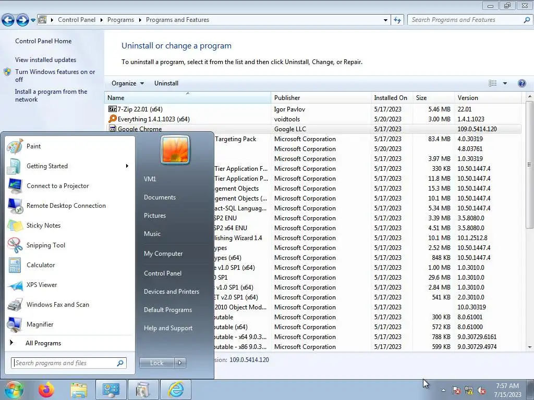The image size is (534, 400).
Task: Open Devices and Printers
Action: click(x=171, y=292)
